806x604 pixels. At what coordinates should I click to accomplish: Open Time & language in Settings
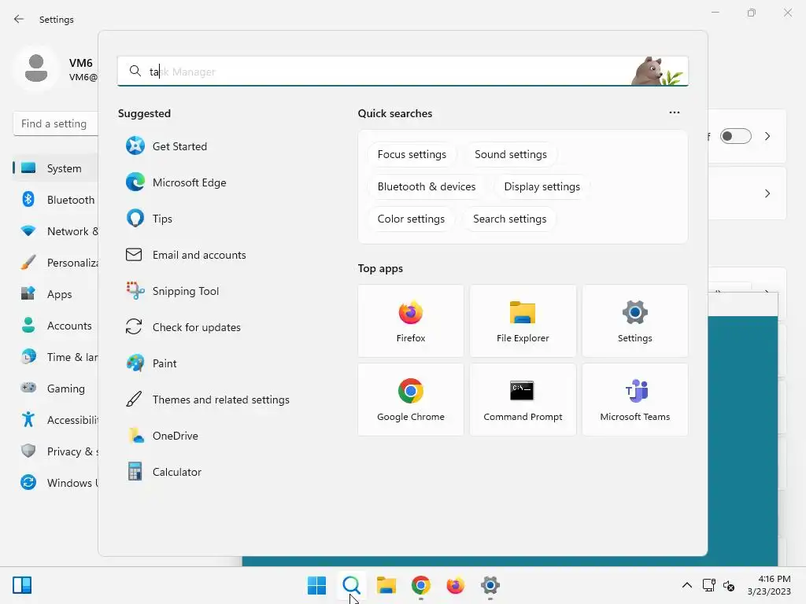[x=56, y=357]
